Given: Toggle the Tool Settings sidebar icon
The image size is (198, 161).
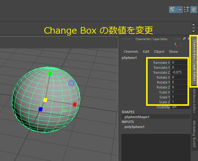Looking at the screenshot, I should (187, 10).
